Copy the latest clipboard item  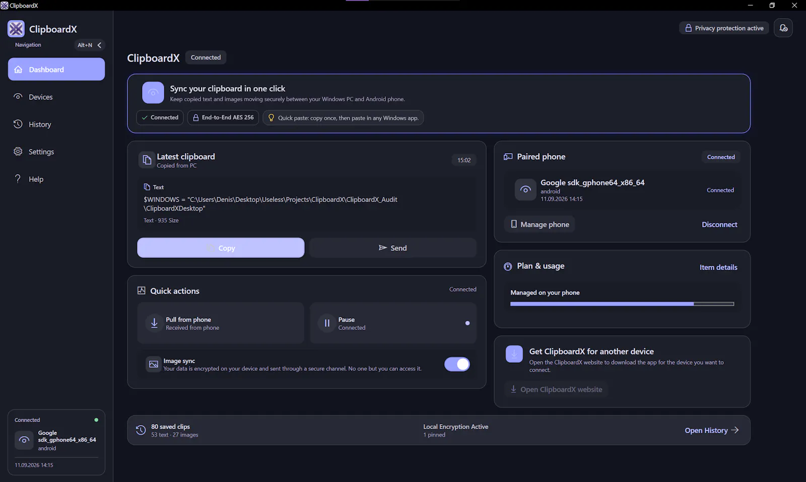(x=221, y=248)
